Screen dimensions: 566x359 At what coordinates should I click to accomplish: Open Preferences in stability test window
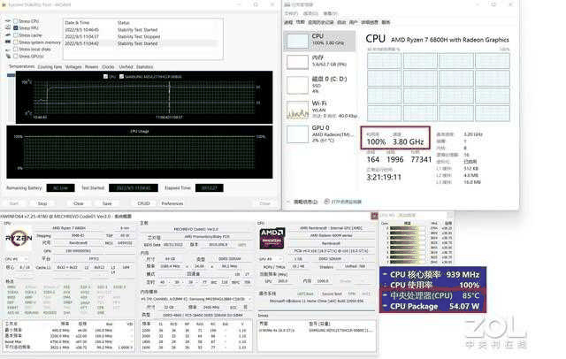[x=172, y=203]
